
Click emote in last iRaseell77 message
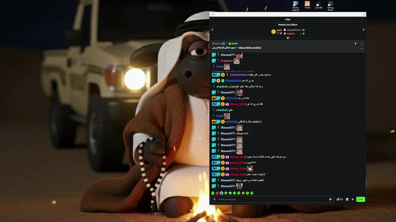(x=239, y=186)
